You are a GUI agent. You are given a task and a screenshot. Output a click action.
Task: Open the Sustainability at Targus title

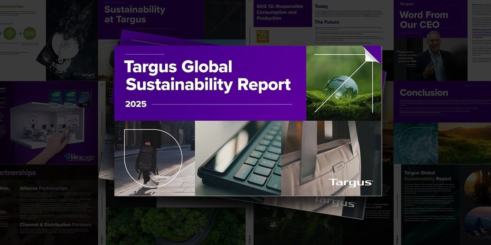(134, 13)
